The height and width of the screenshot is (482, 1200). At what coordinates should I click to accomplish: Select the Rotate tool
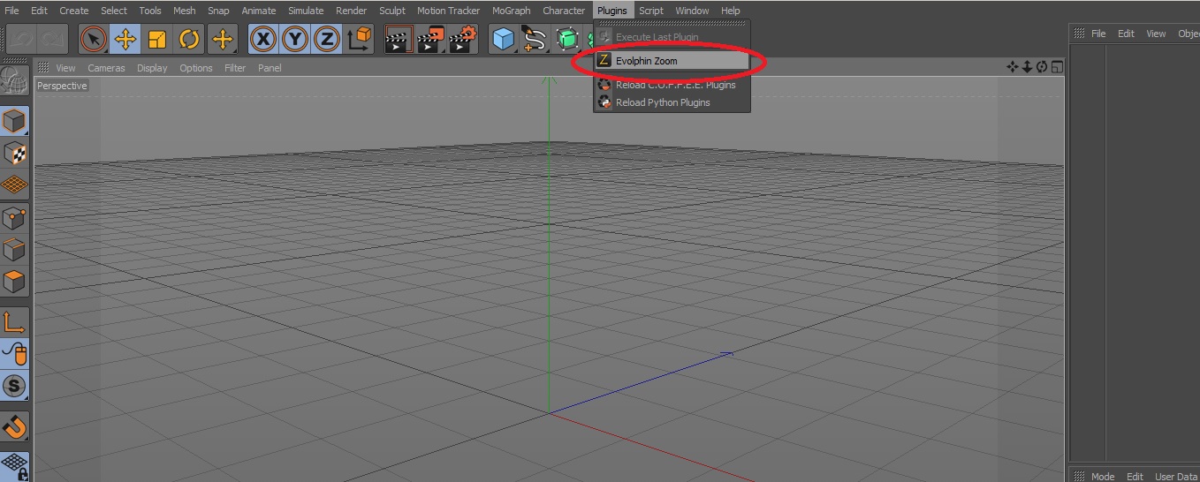[x=189, y=40]
